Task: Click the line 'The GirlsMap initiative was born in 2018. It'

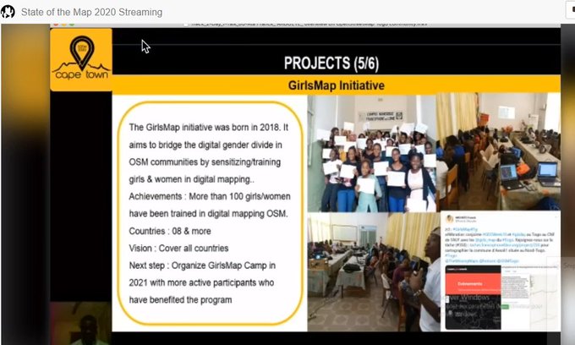Action: coord(208,128)
